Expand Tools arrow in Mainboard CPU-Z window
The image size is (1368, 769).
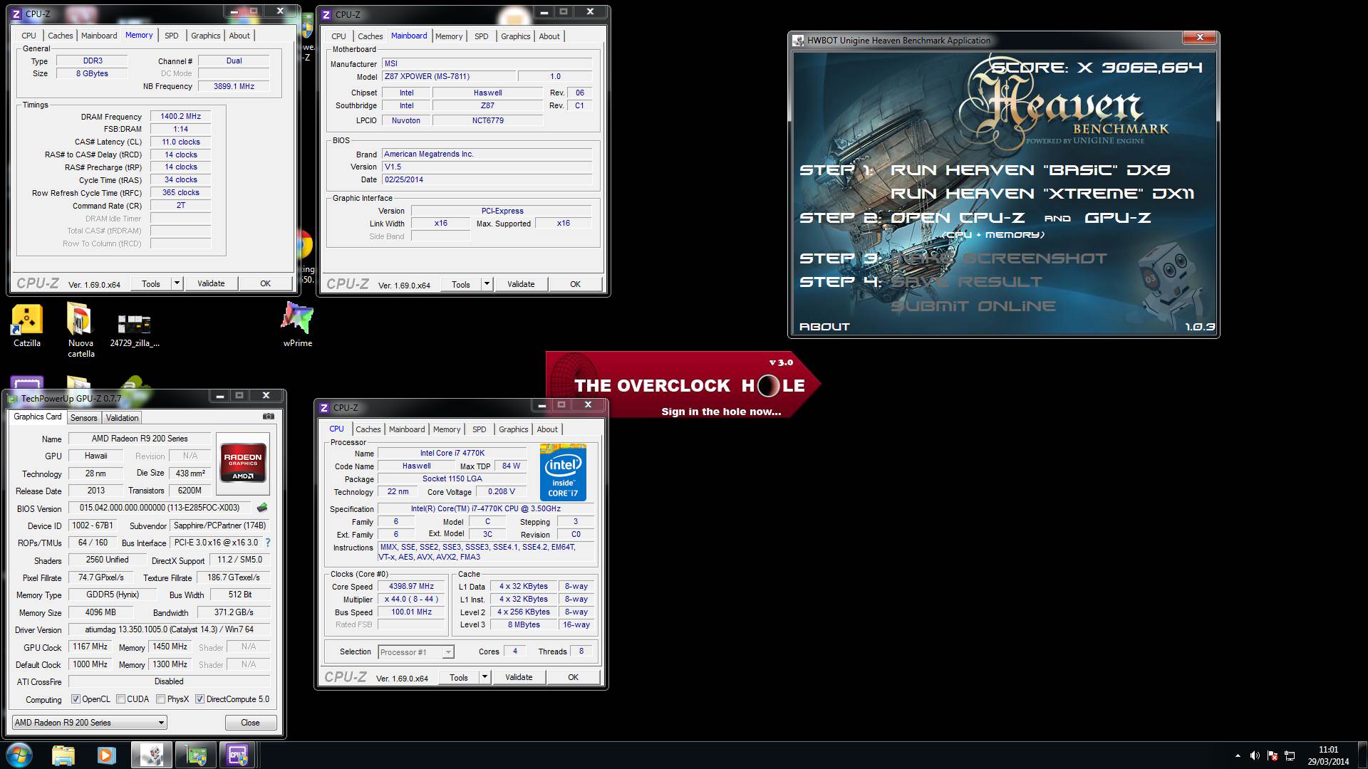(487, 284)
